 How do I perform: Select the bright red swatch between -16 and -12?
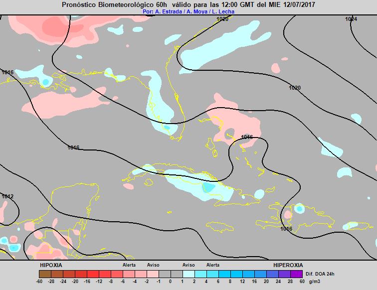(x=93, y=274)
